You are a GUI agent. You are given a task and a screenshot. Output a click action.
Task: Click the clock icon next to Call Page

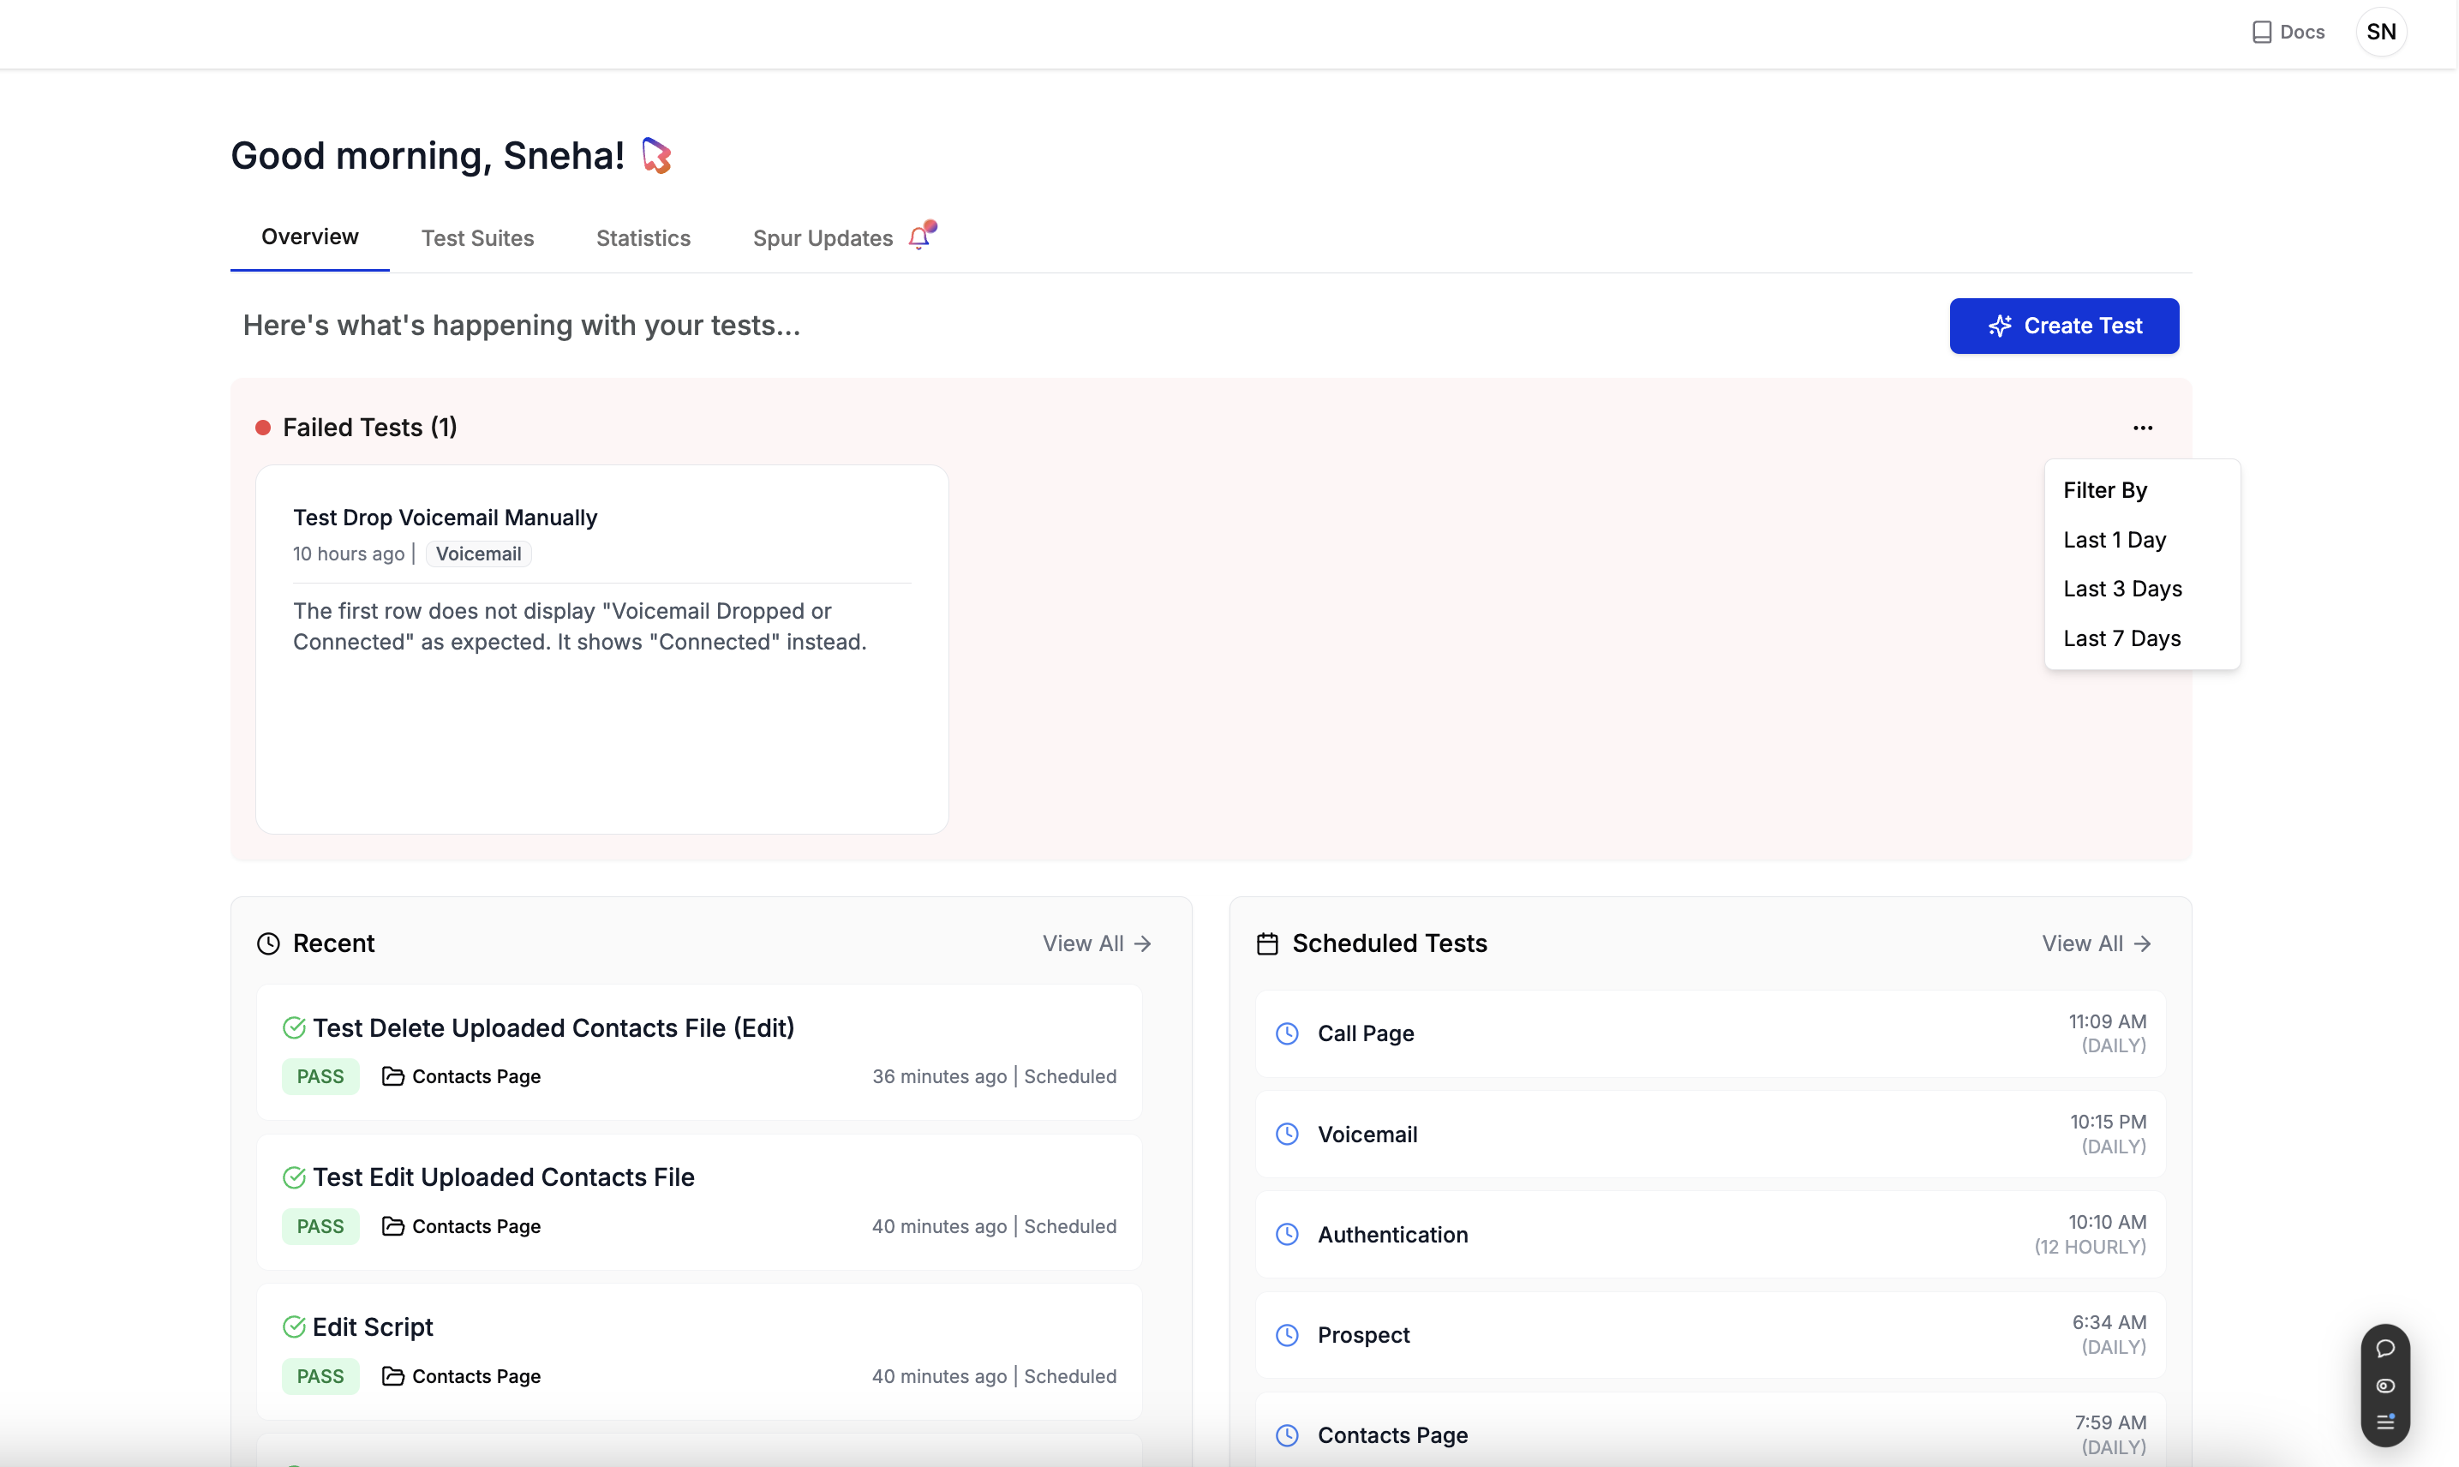[1287, 1033]
